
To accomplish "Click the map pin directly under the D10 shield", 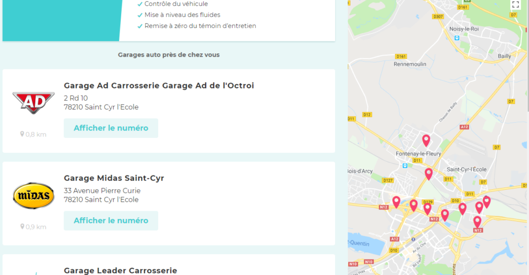I will coord(462,208).
